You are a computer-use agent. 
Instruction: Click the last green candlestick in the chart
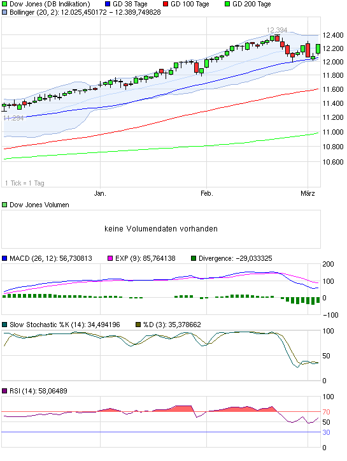click(318, 49)
